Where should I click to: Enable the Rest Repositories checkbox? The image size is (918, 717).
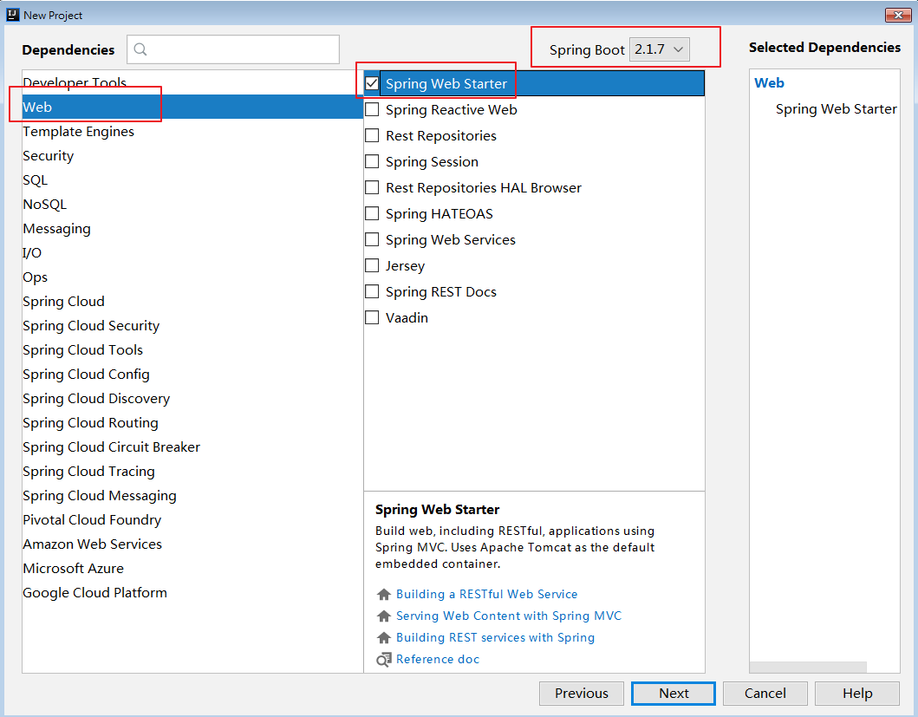372,135
